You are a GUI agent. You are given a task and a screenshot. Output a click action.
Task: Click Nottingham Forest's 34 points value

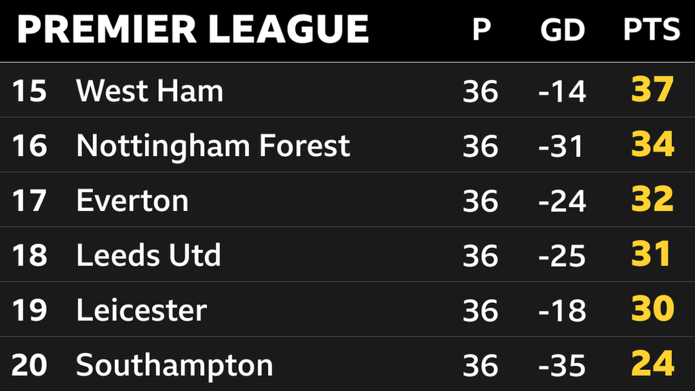pos(652,145)
